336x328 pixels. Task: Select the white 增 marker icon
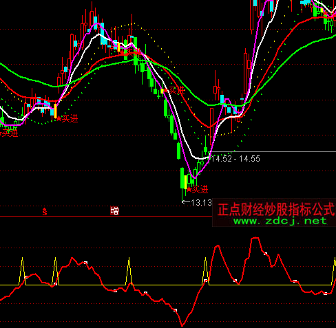click(x=114, y=210)
